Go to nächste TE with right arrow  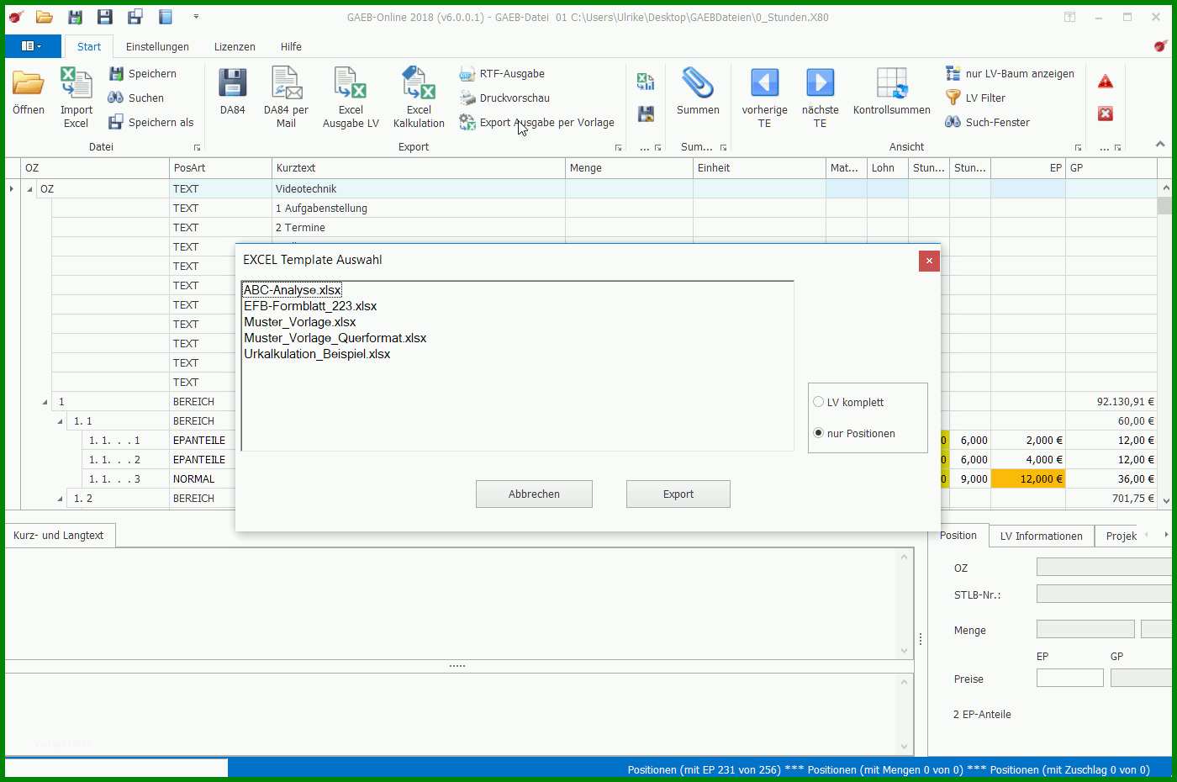[820, 84]
